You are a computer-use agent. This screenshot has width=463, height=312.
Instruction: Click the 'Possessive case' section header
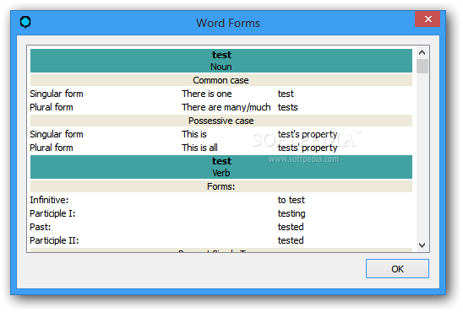point(221,121)
